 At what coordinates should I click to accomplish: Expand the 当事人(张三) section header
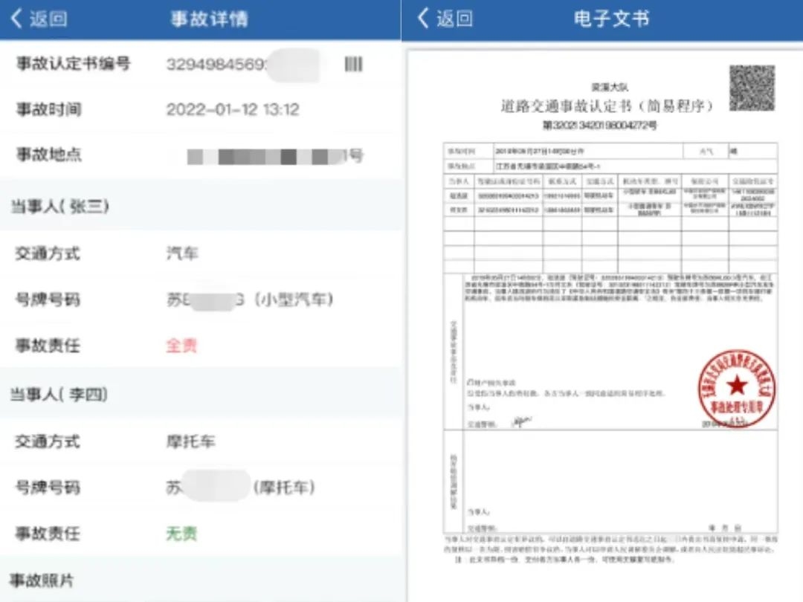click(59, 206)
